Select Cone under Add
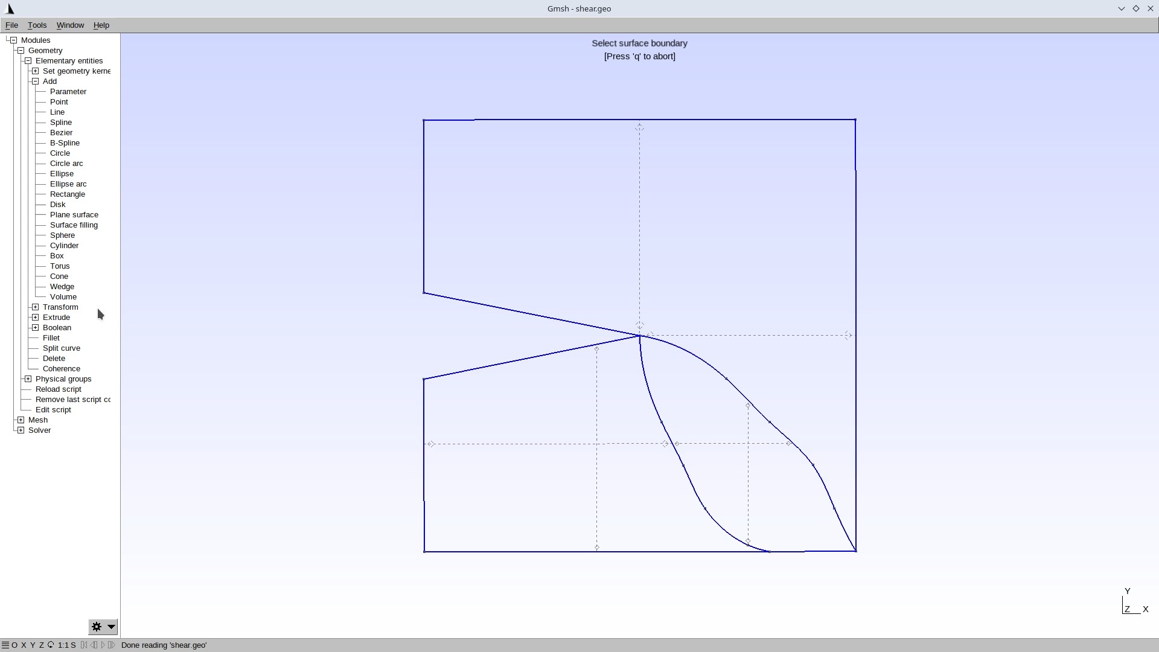The height and width of the screenshot is (652, 1159). (x=59, y=276)
